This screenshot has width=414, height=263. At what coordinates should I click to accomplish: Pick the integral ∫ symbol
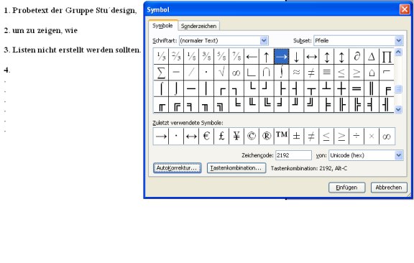pyautogui.click(x=282, y=73)
